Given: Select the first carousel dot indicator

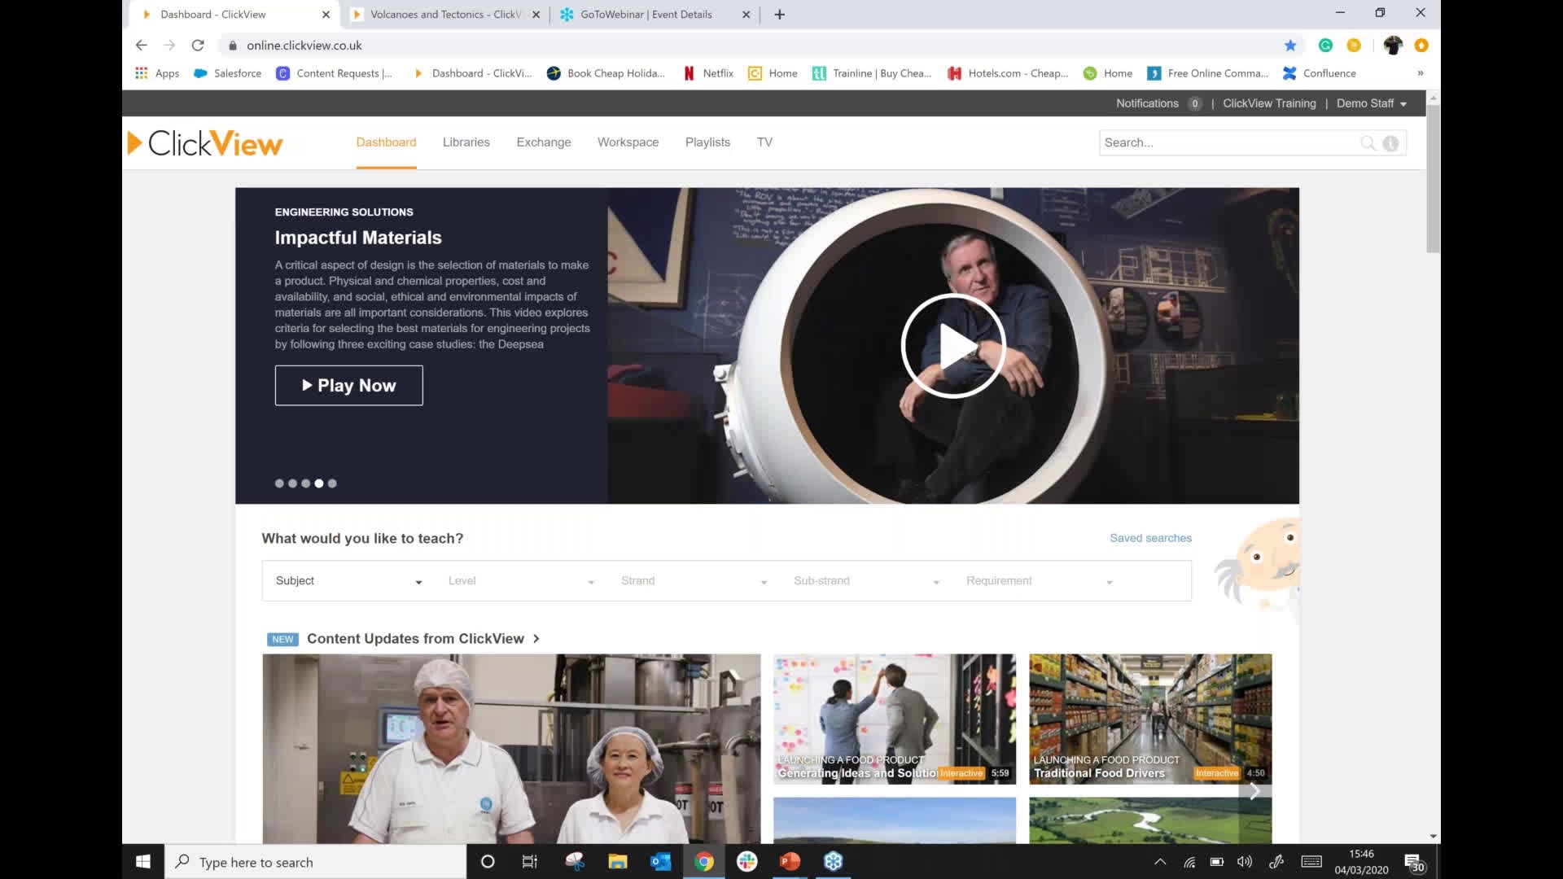Looking at the screenshot, I should 278,483.
